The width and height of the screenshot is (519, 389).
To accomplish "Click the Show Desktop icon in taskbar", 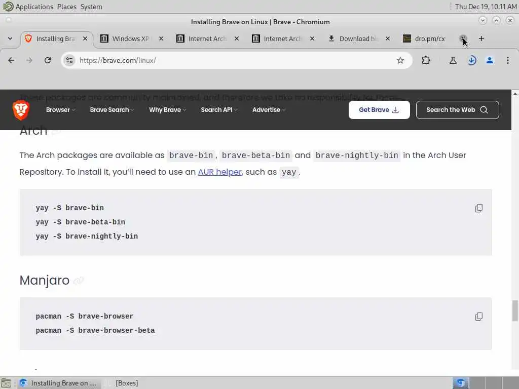I will pyautogui.click(x=6, y=383).
